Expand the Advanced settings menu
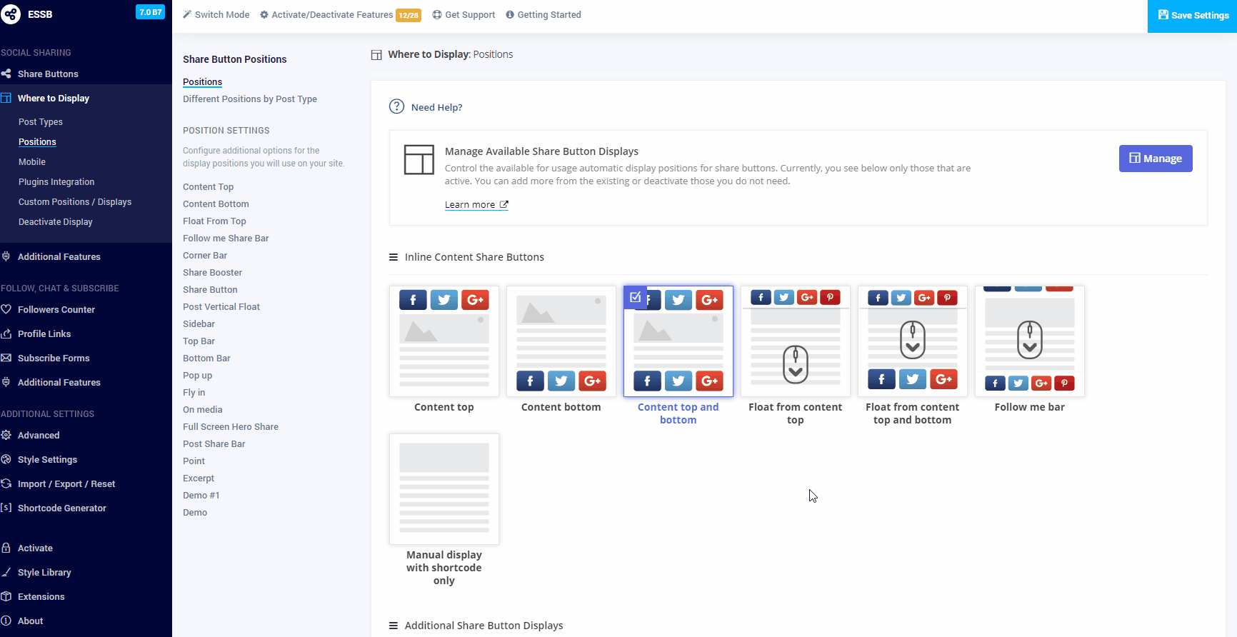Viewport: 1237px width, 637px height. (x=39, y=435)
